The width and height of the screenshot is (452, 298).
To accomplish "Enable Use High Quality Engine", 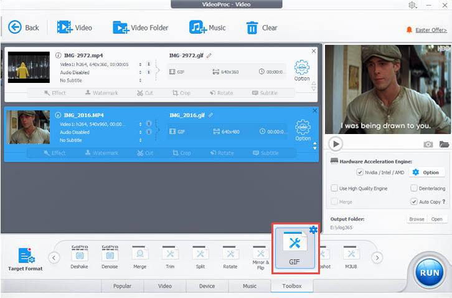I will click(x=334, y=188).
